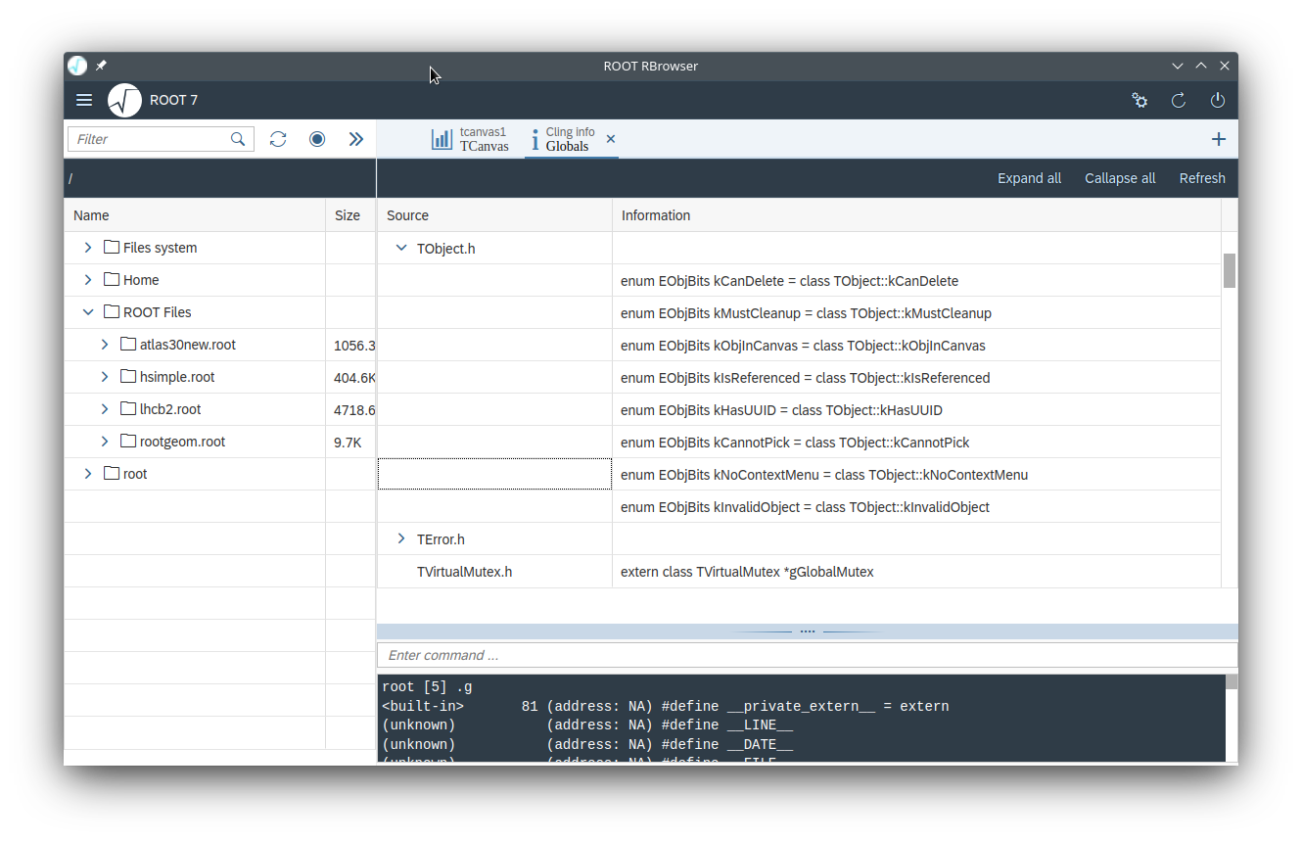
Task: Expand lhcb2.root file node
Action: pos(105,409)
